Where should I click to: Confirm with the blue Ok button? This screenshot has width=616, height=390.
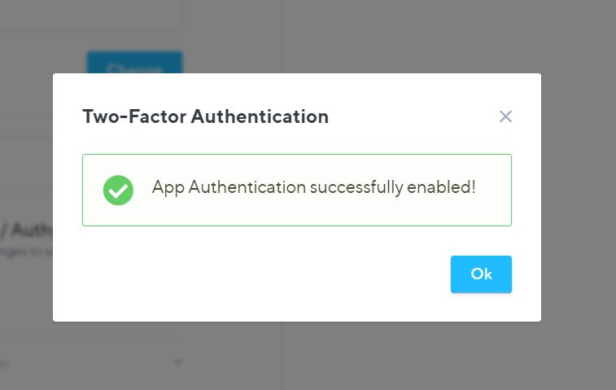[481, 274]
